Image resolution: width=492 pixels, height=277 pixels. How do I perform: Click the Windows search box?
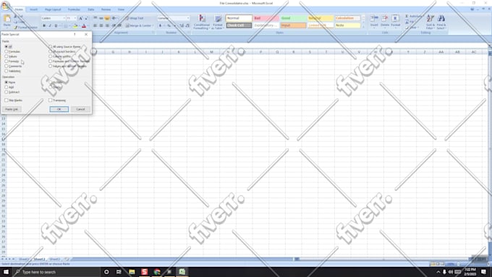click(x=56, y=272)
